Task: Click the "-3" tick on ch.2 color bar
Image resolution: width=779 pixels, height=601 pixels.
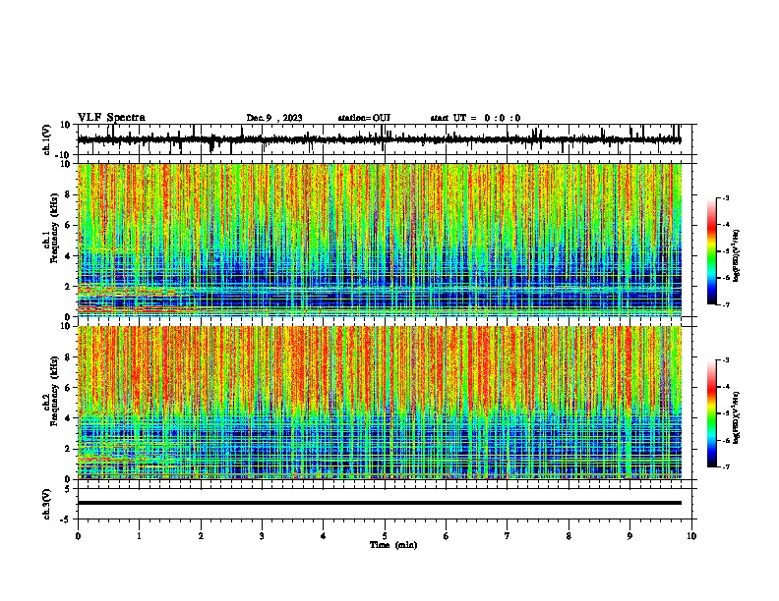Action: coord(726,360)
